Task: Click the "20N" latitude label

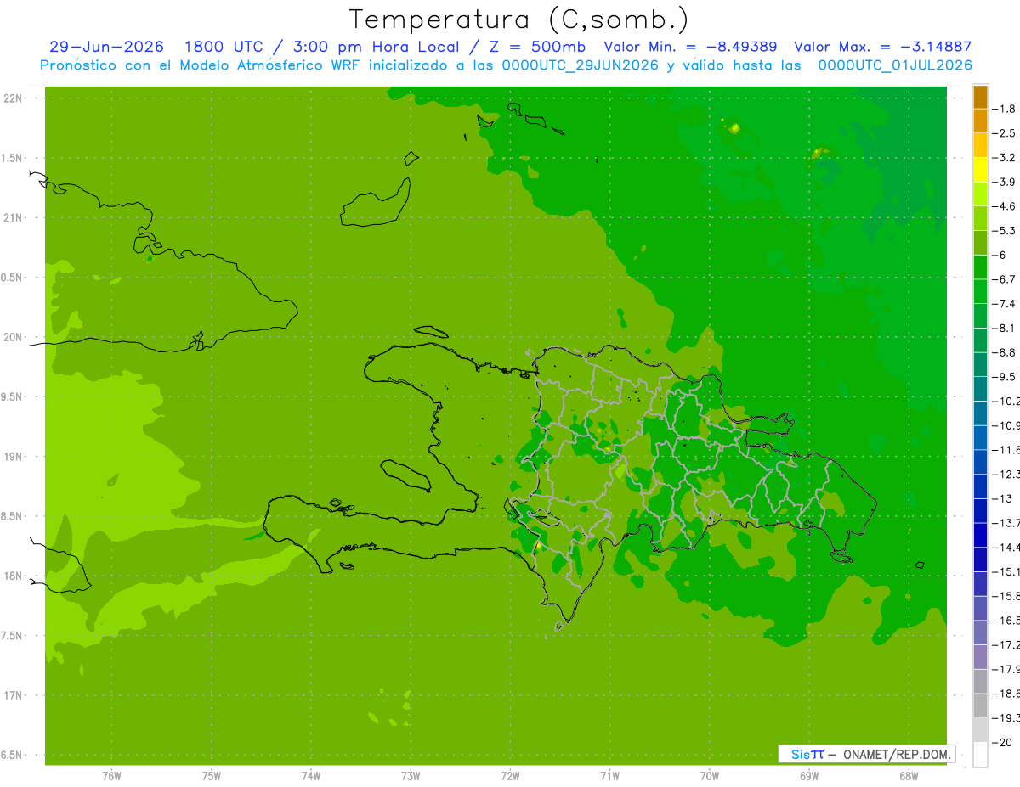Action: point(12,337)
